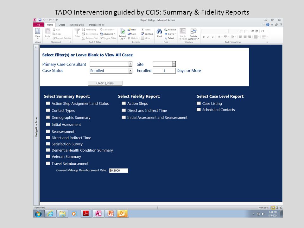Click the Totals sigma icon
Screen dimensions: 304x228
click(x=142, y=30)
